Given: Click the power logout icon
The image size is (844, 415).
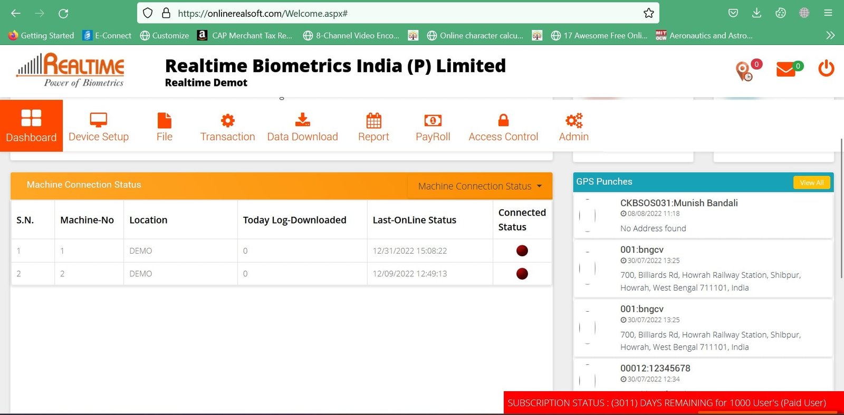Looking at the screenshot, I should point(826,69).
